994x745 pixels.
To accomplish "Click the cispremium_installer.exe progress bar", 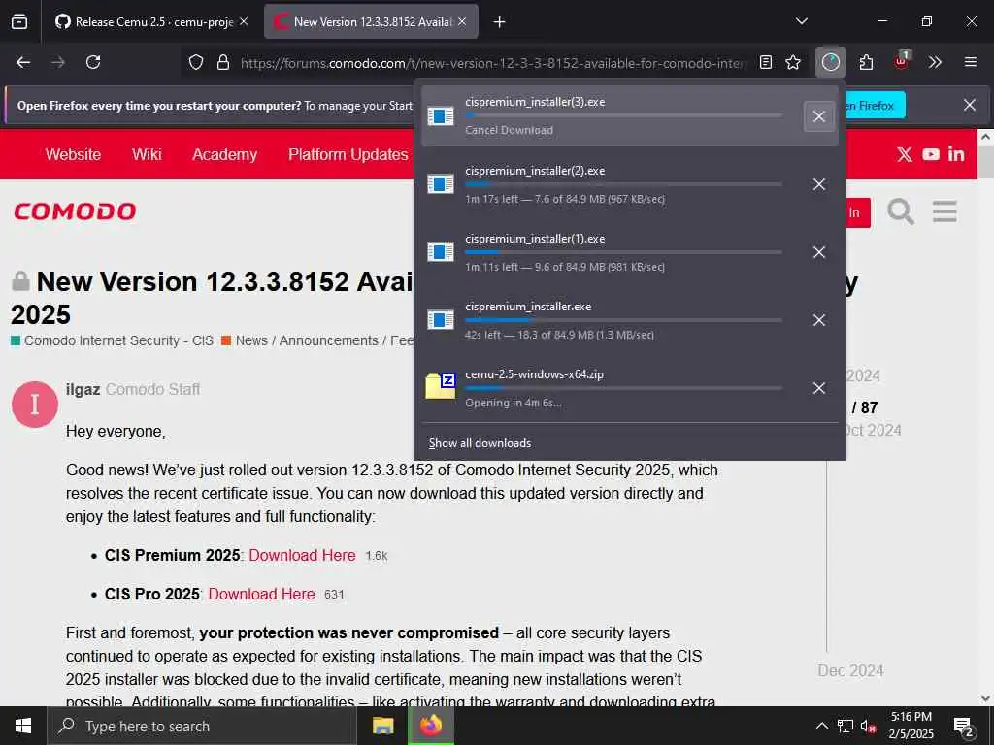I will tap(623, 320).
